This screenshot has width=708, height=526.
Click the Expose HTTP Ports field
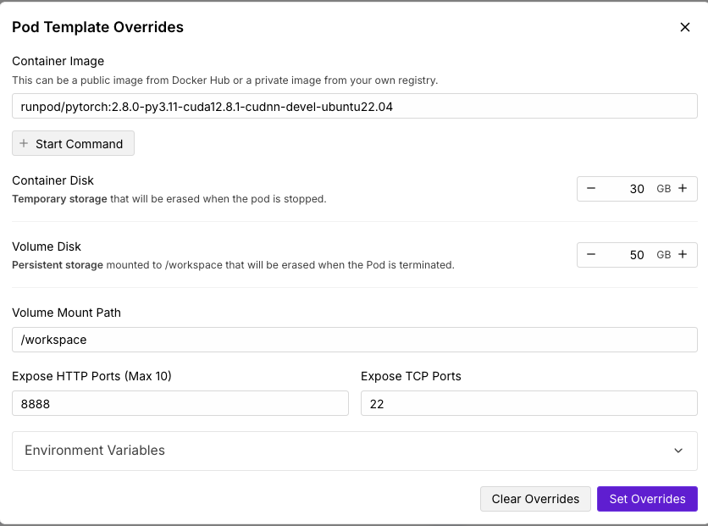click(180, 403)
